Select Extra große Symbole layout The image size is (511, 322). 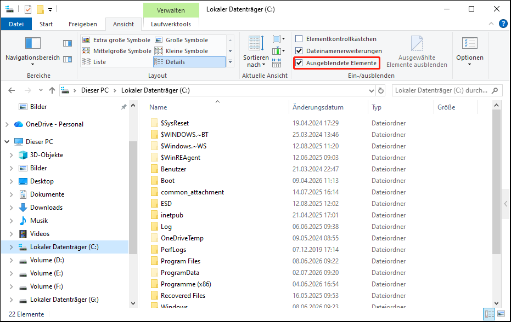click(x=116, y=40)
